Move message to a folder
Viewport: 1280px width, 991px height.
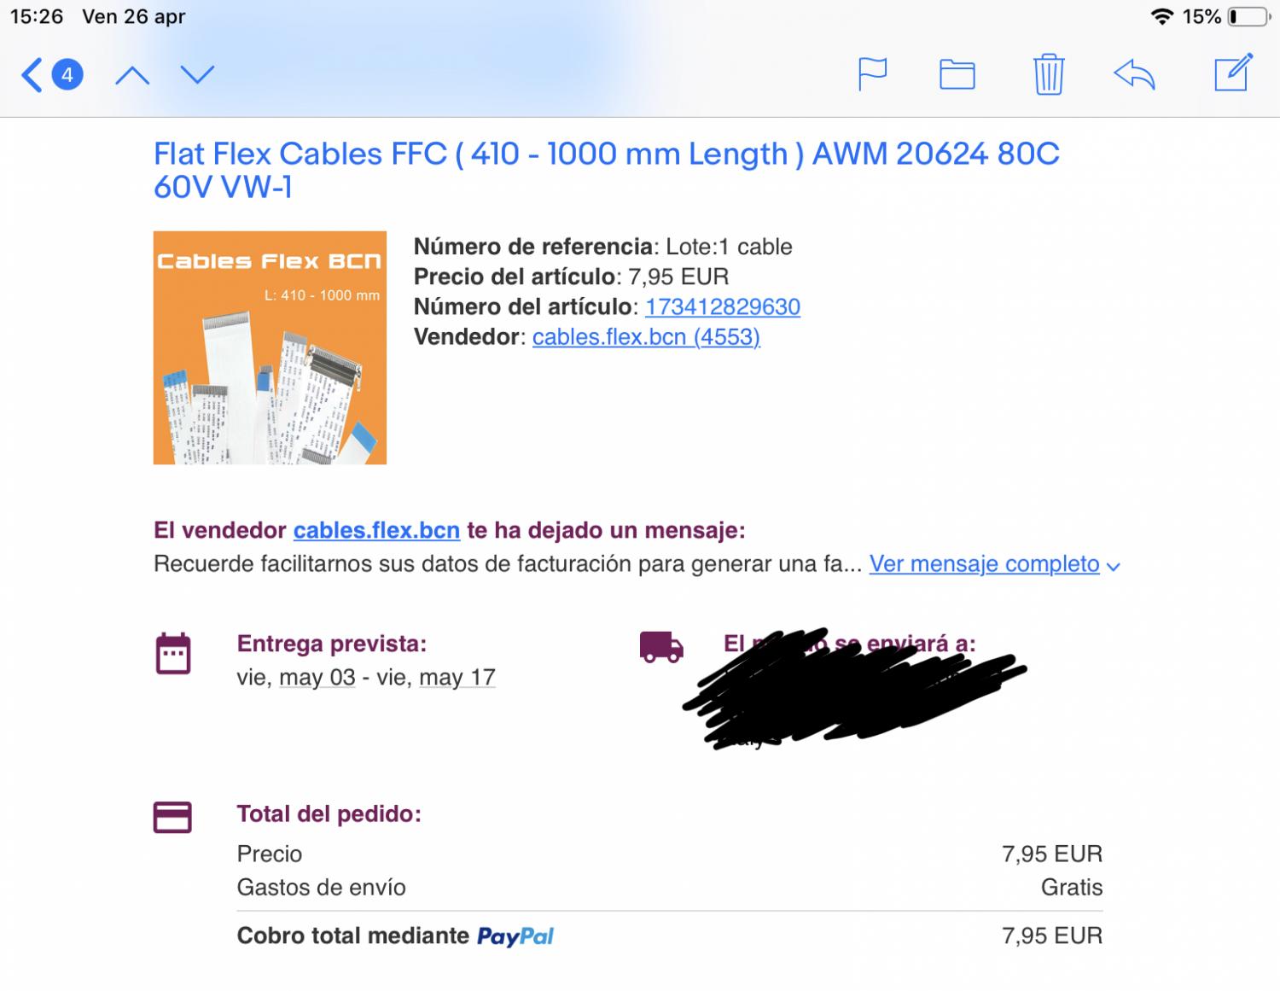[x=957, y=74]
